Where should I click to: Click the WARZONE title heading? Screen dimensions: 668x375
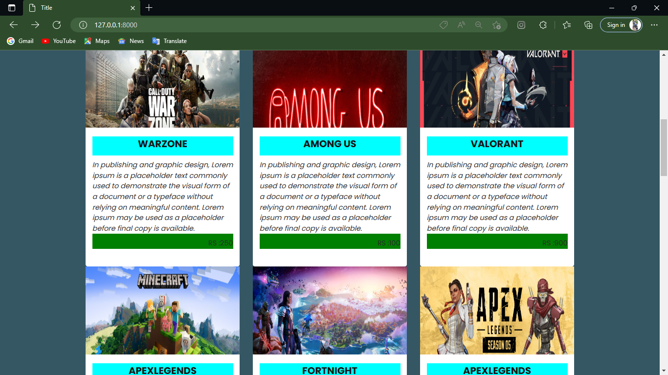pos(163,146)
